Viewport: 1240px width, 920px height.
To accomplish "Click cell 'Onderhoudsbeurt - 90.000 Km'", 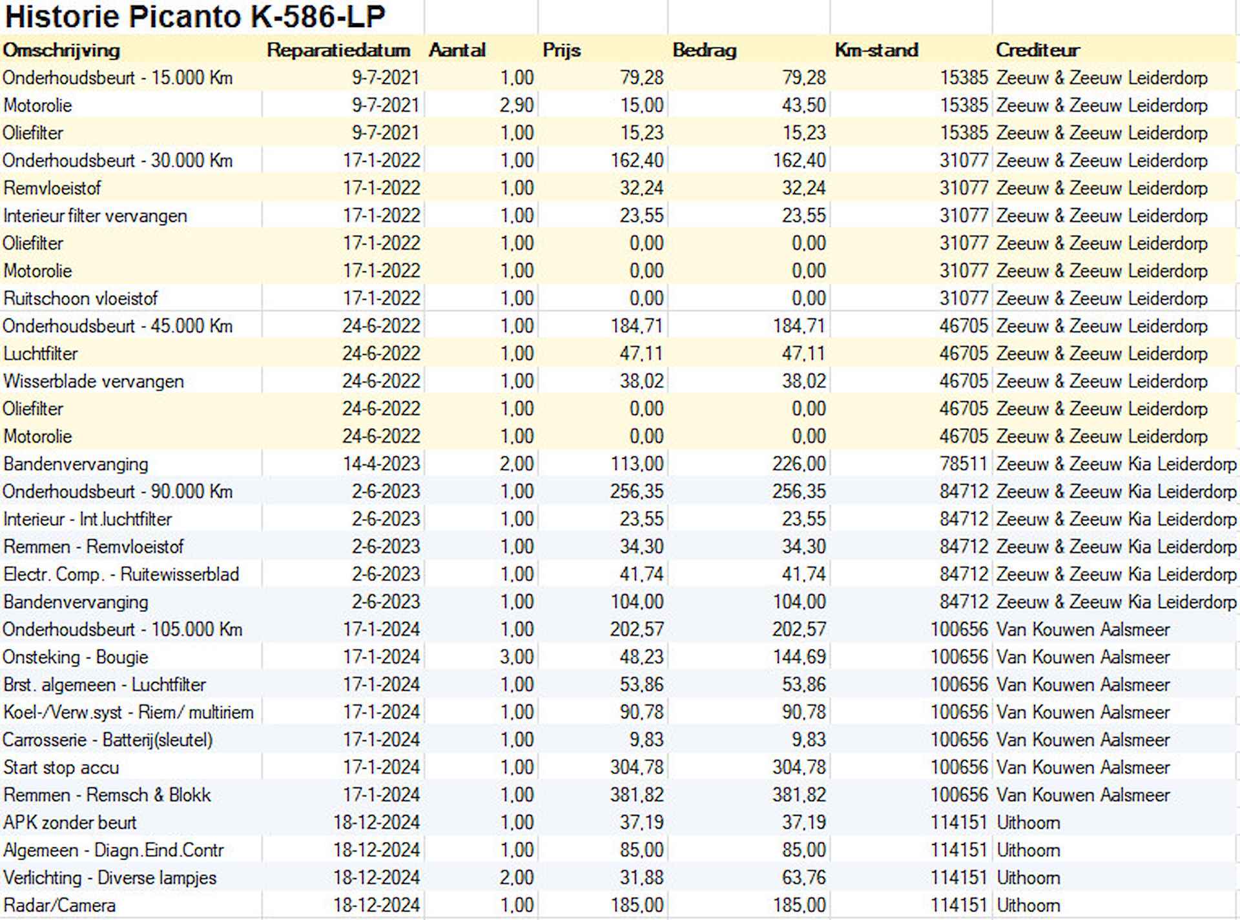I will [x=118, y=492].
